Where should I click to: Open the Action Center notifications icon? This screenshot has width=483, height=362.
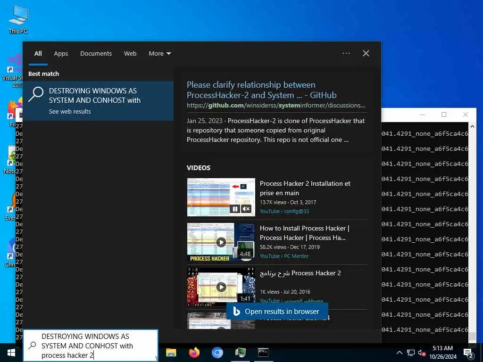coord(468,354)
